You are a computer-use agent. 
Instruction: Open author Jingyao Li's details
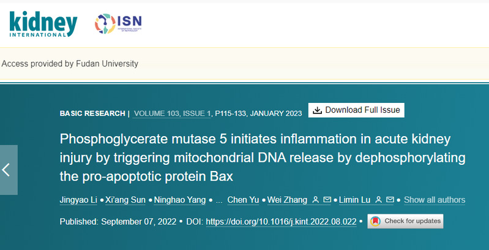(78, 200)
